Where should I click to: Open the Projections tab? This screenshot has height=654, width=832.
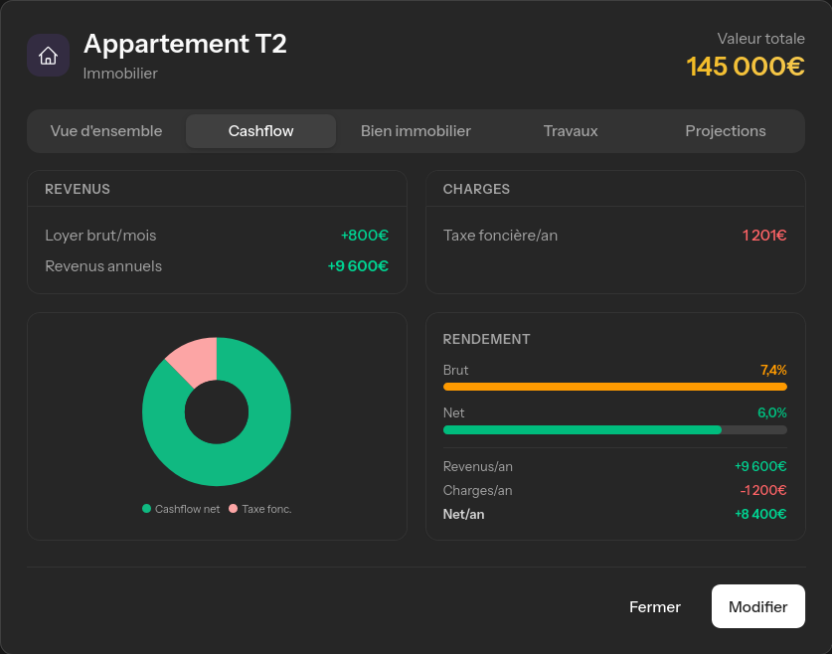pyautogui.click(x=725, y=130)
